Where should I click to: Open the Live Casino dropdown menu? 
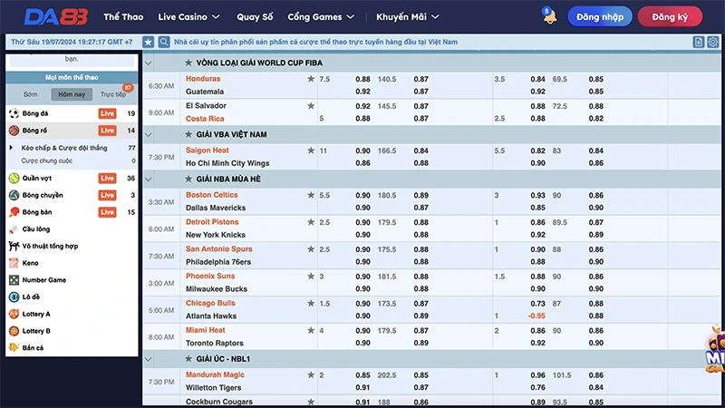click(x=188, y=16)
